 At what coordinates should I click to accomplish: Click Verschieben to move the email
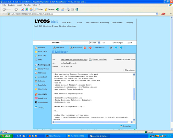100,48
